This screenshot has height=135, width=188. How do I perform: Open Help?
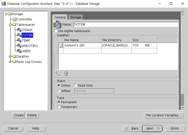click(36, 128)
